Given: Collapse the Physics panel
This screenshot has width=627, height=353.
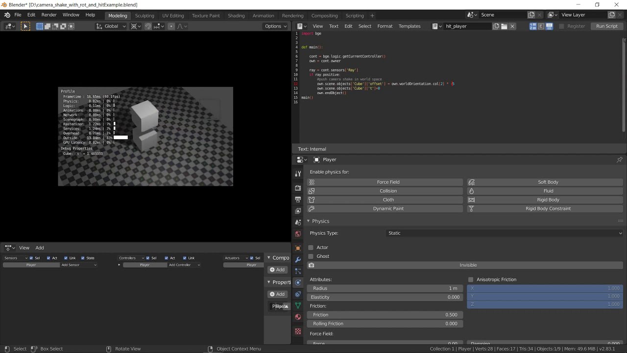Looking at the screenshot, I should 308,221.
